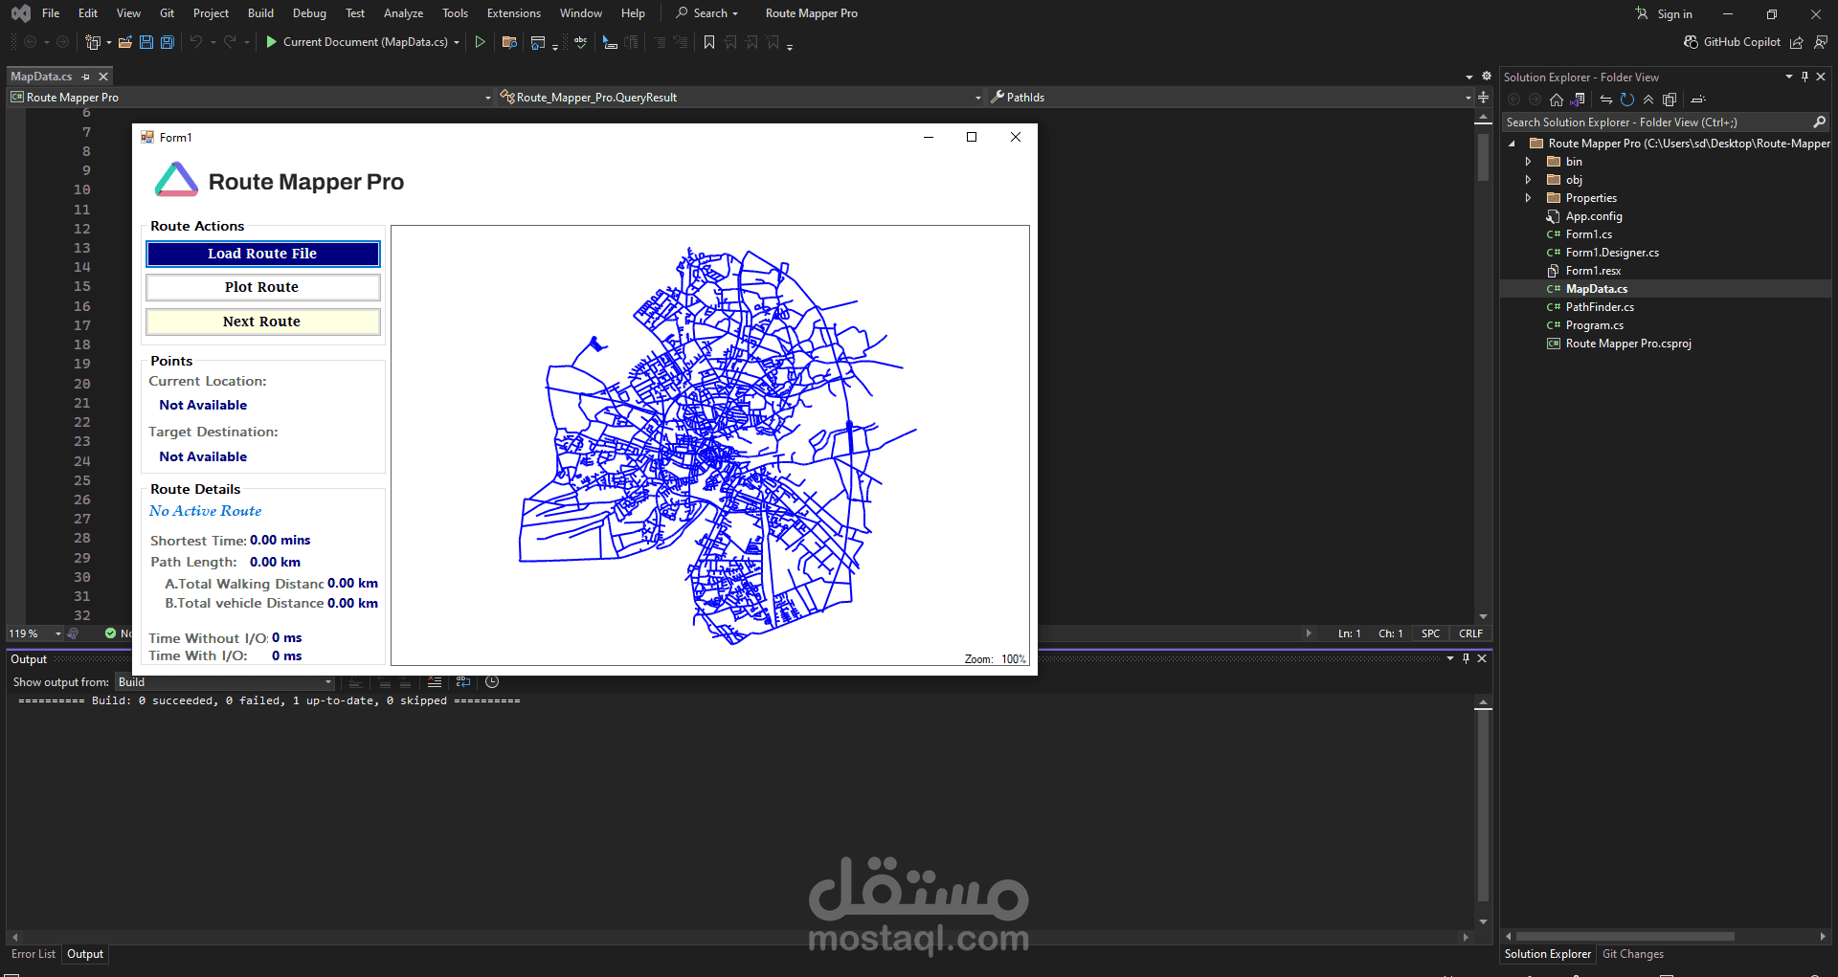Click the blue route map canvas in Form1
The image size is (1838, 977).
[x=710, y=445]
